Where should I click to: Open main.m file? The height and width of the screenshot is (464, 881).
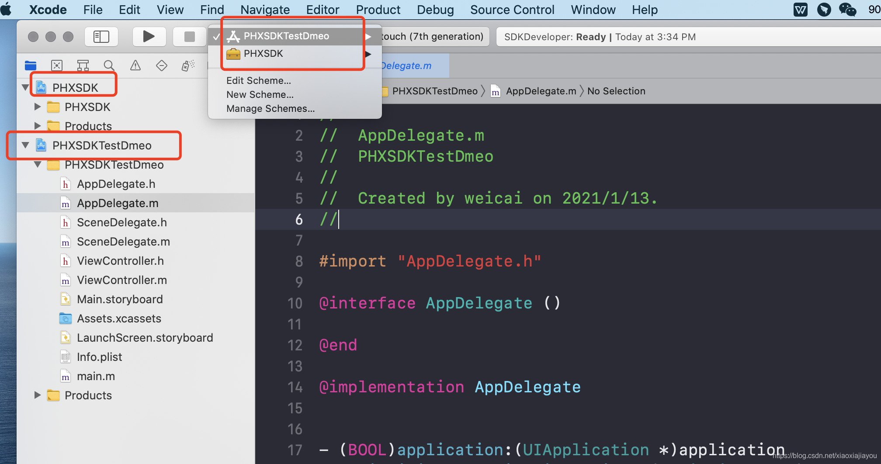tap(96, 376)
